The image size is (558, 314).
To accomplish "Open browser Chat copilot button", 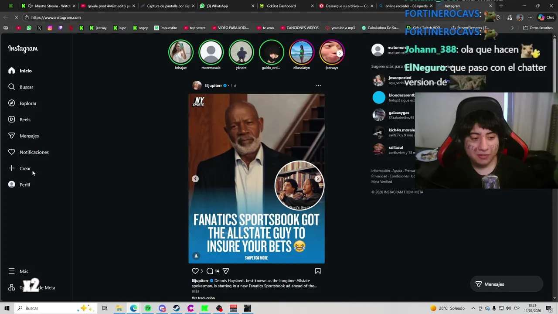I will click(x=546, y=17).
